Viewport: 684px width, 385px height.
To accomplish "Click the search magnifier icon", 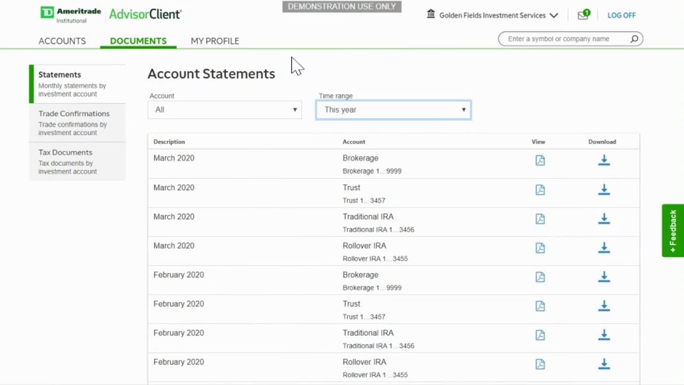I will pyautogui.click(x=634, y=39).
